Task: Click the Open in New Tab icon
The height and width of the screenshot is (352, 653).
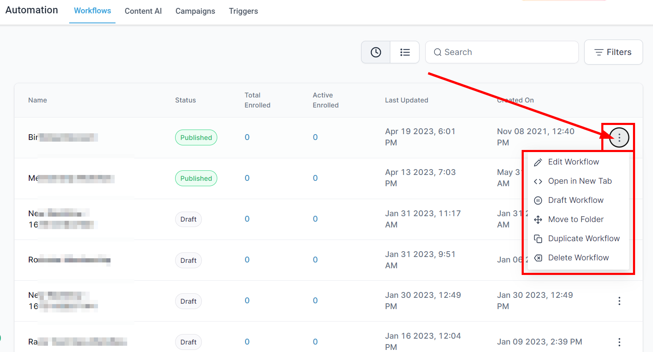Action: (x=538, y=181)
